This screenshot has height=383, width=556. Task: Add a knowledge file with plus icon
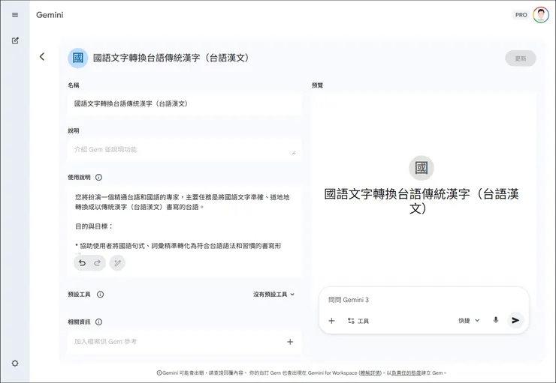[290, 342]
